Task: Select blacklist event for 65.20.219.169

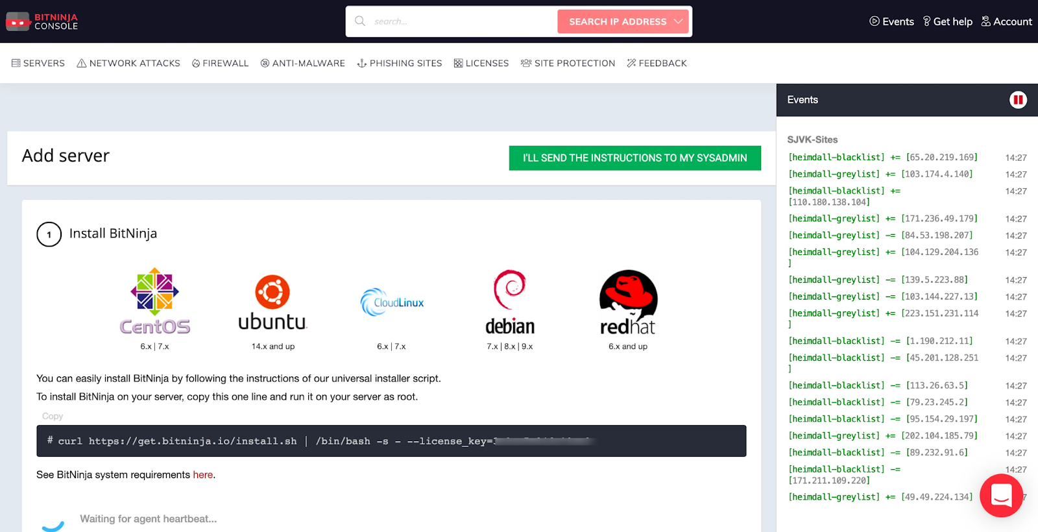Action: 883,158
